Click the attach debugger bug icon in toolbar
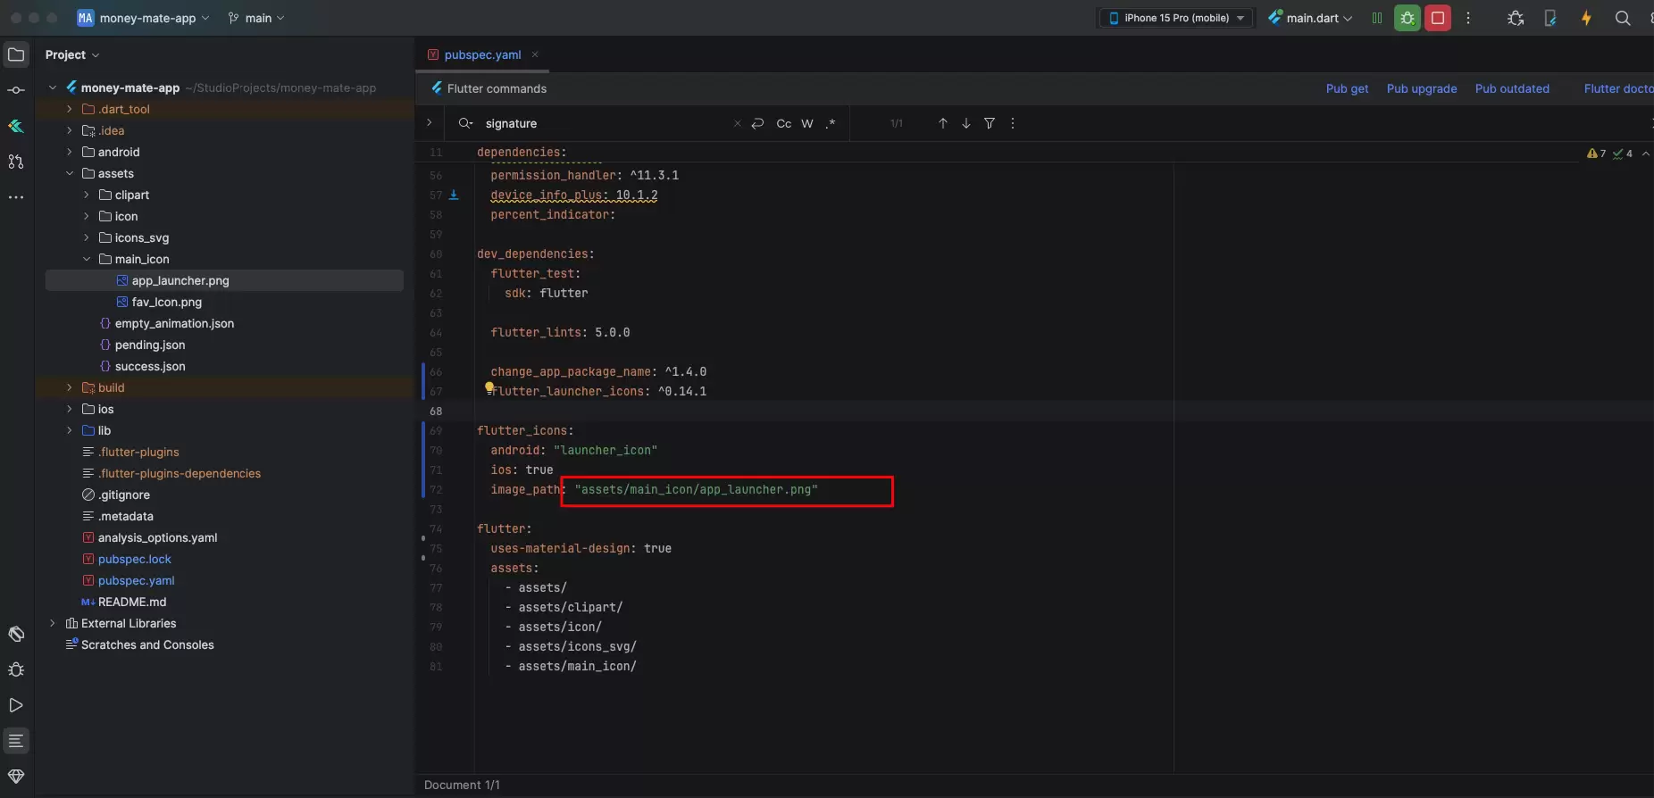 click(1516, 18)
